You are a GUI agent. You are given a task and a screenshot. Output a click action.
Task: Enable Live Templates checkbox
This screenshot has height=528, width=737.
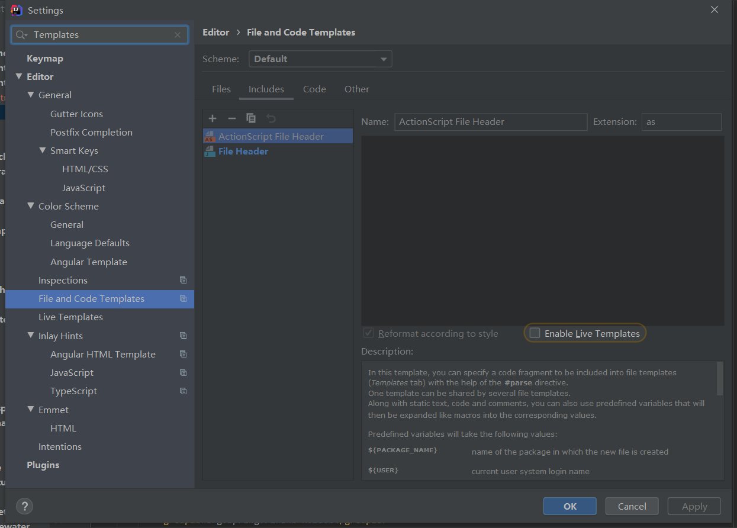(535, 333)
